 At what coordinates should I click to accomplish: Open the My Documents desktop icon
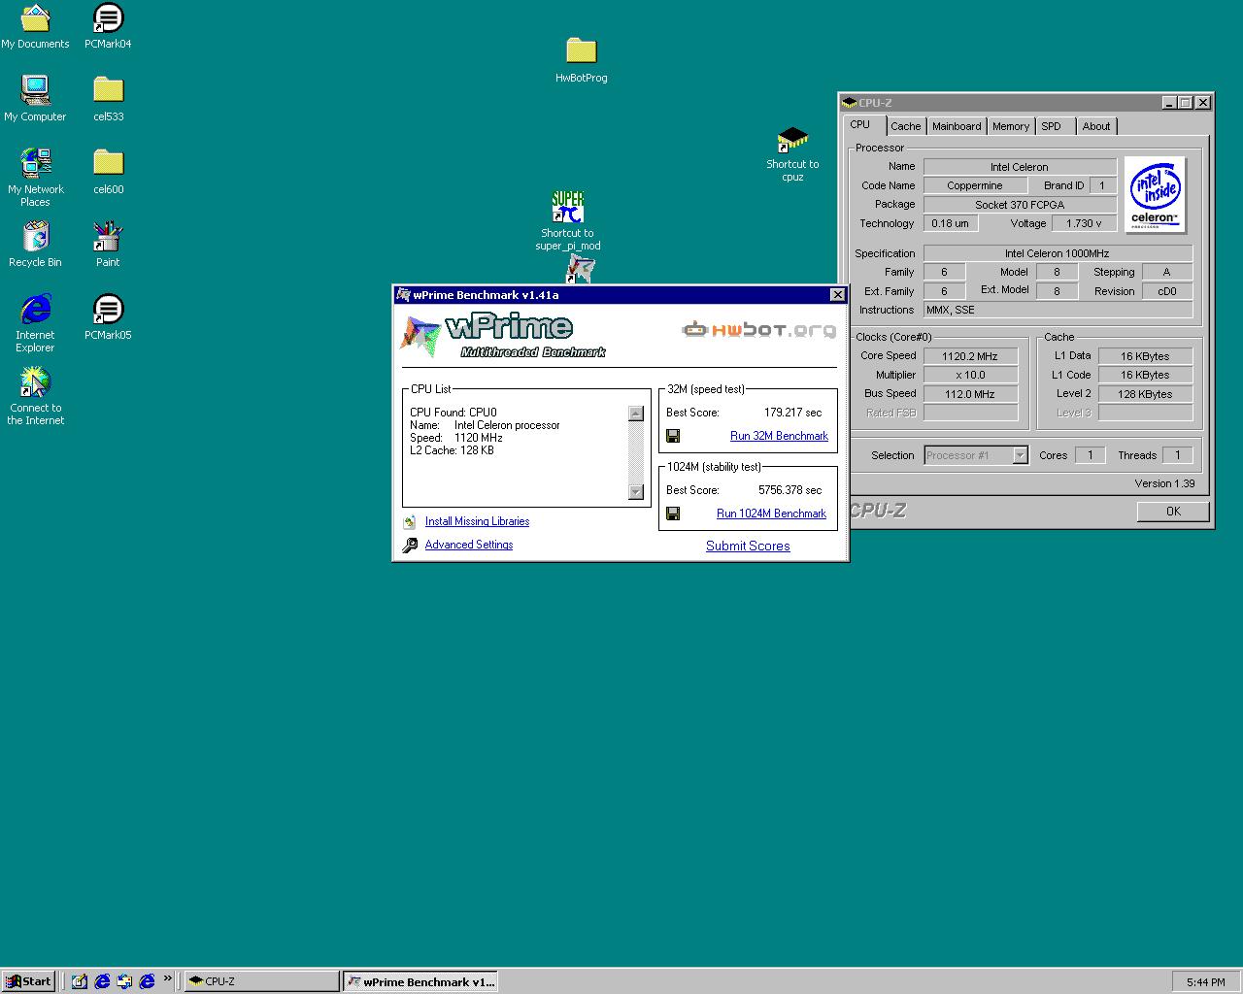[35, 26]
